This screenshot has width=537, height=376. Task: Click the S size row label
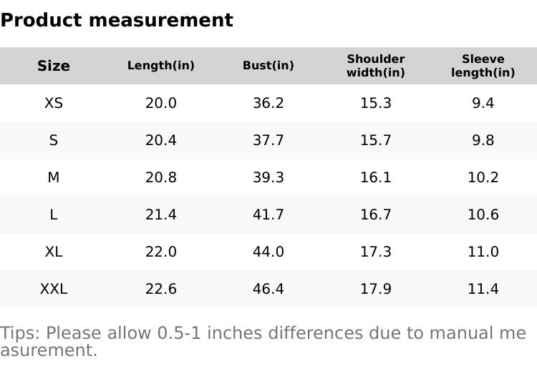click(54, 140)
